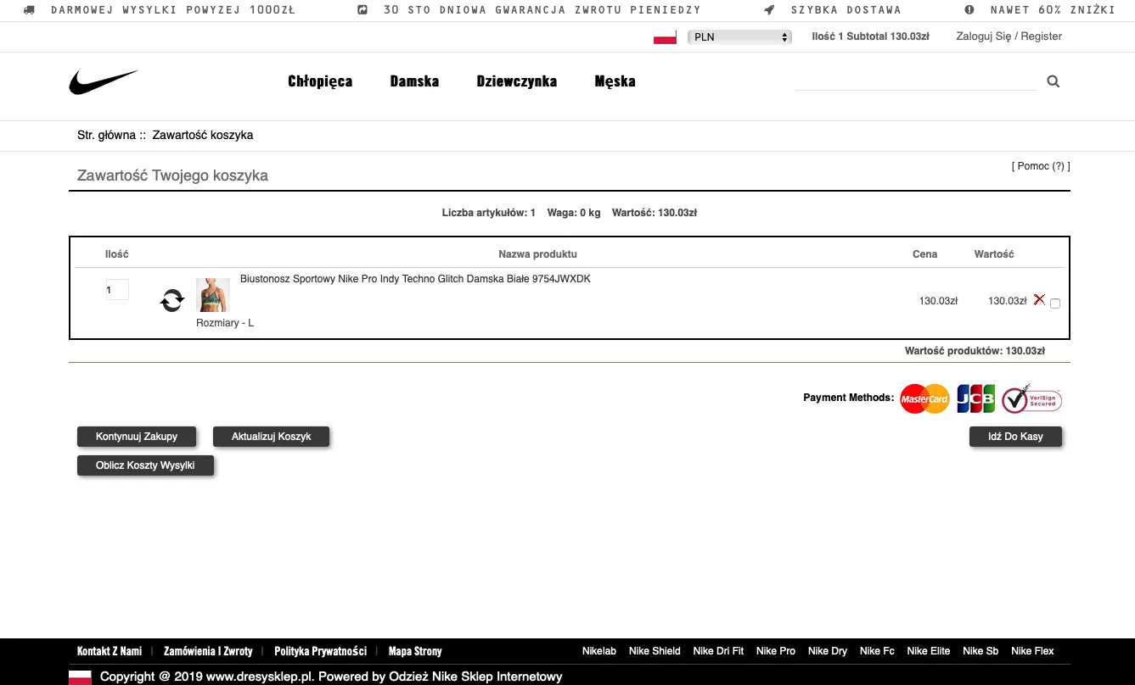Open Kontakt Z Nami footer link
Screen dimensions: 1135x685
click(x=110, y=651)
